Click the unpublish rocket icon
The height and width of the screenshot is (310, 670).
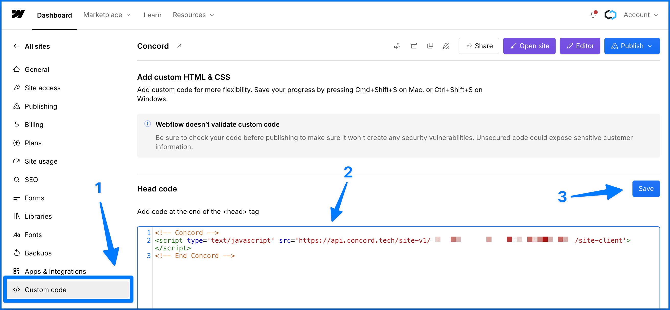pos(446,46)
